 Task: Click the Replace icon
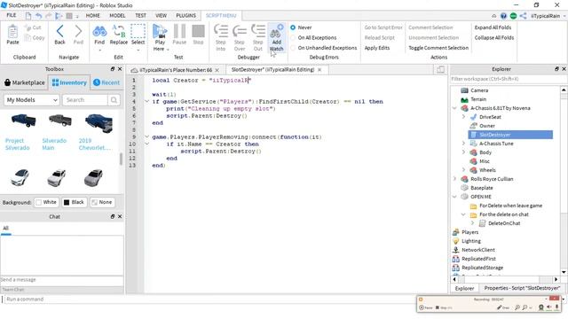[x=119, y=32]
